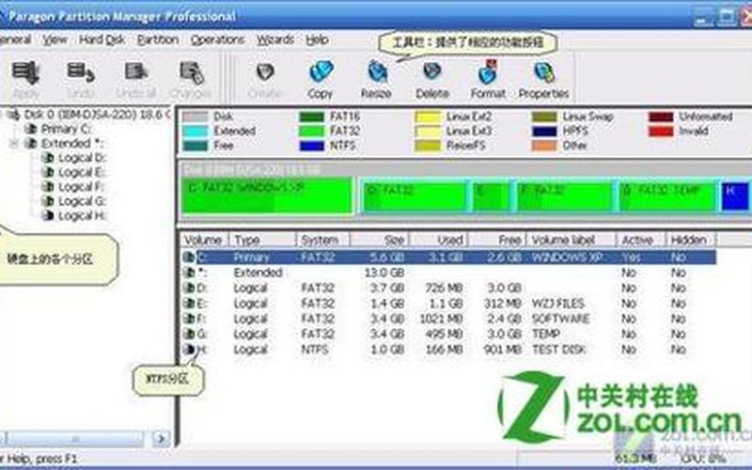Open the Changes toolbar icon
752x470 pixels.
(192, 72)
